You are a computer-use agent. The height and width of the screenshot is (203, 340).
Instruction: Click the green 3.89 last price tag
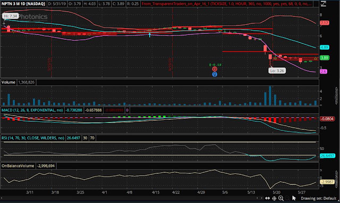(x=325, y=58)
